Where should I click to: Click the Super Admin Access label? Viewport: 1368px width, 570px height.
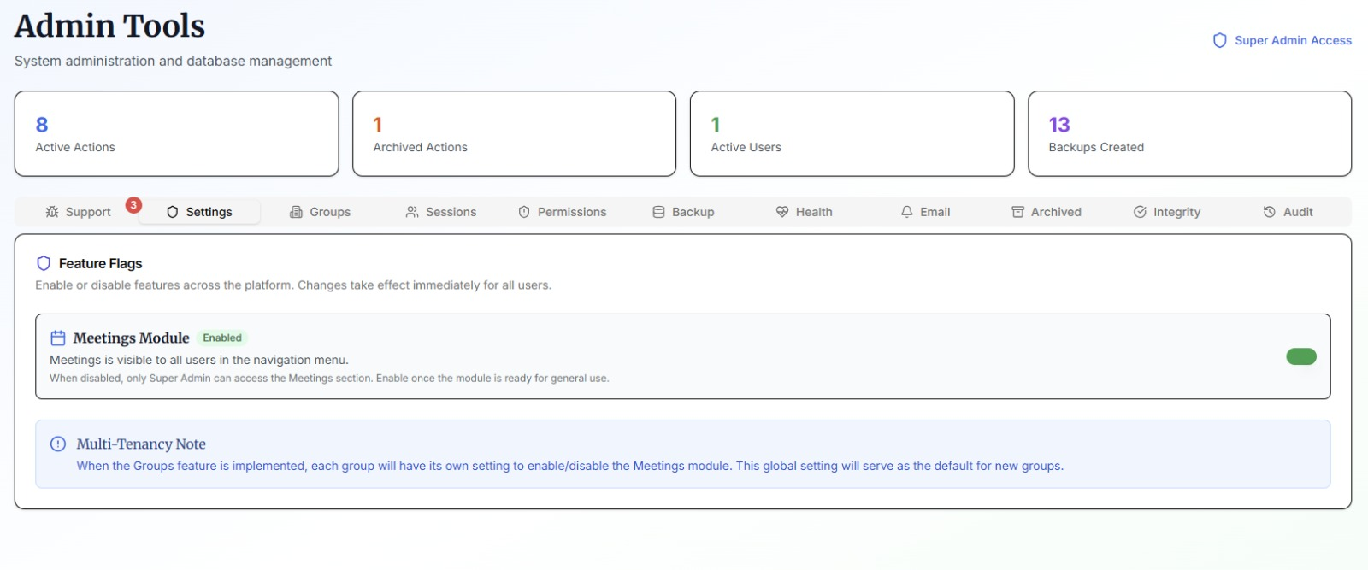click(1293, 40)
